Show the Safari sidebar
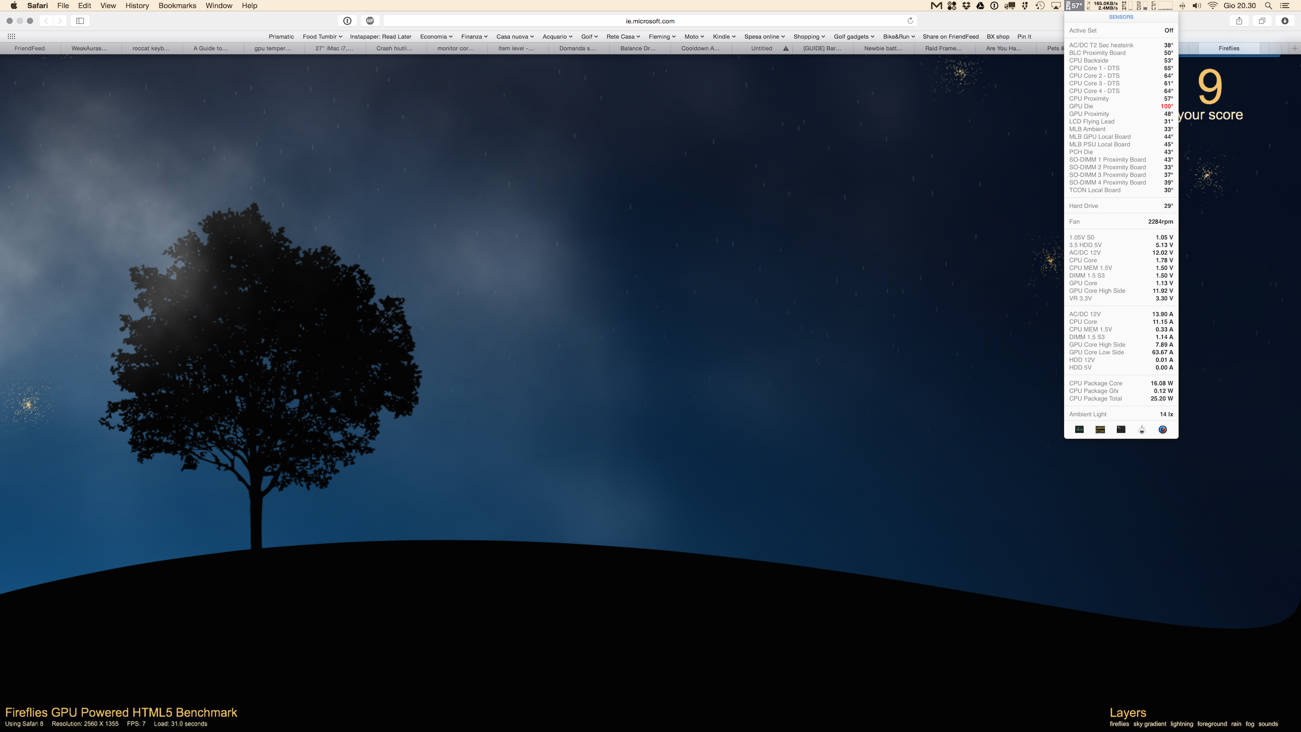 click(80, 21)
